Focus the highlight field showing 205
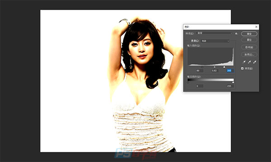This screenshot has height=162, width=271. [230, 71]
